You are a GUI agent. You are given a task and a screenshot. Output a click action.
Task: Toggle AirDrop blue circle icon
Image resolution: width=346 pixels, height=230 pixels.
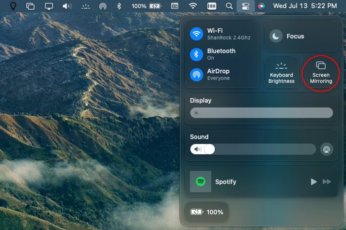(197, 75)
